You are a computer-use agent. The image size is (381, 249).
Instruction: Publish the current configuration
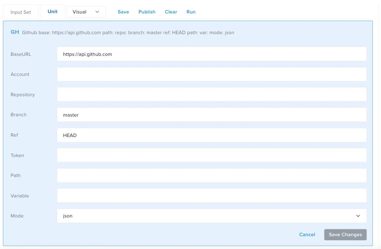147,11
